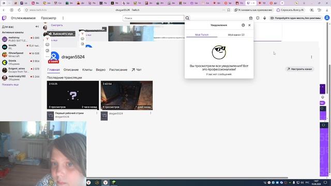
Task: Toggle the bookmark icon in address bar
Action: click(229, 10)
